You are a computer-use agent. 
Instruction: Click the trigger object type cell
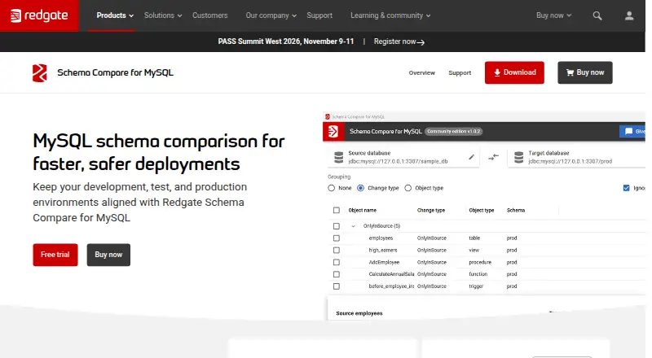point(476,286)
